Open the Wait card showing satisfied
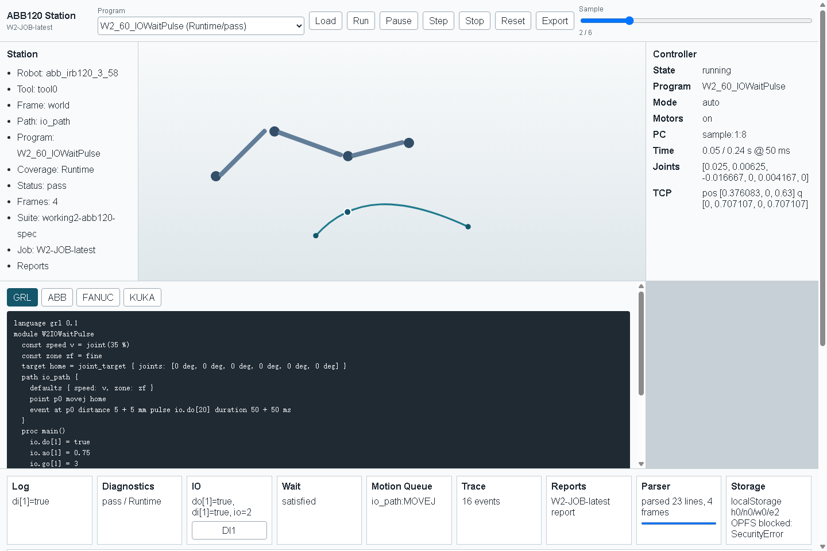 click(319, 510)
